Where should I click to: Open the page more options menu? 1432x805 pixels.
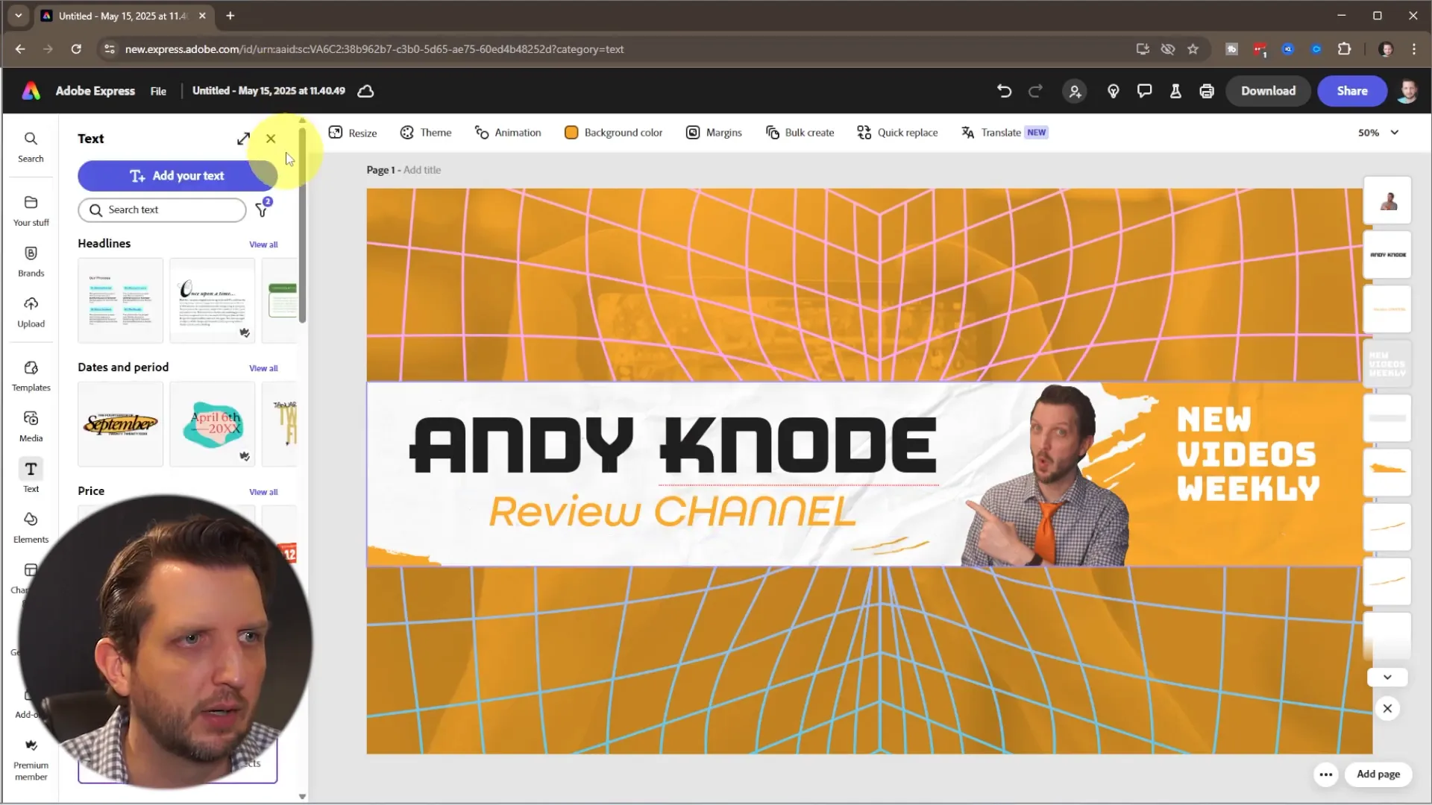(x=1325, y=774)
